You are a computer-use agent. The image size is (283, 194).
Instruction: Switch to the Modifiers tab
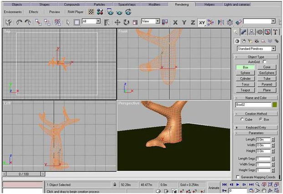coord(154,5)
